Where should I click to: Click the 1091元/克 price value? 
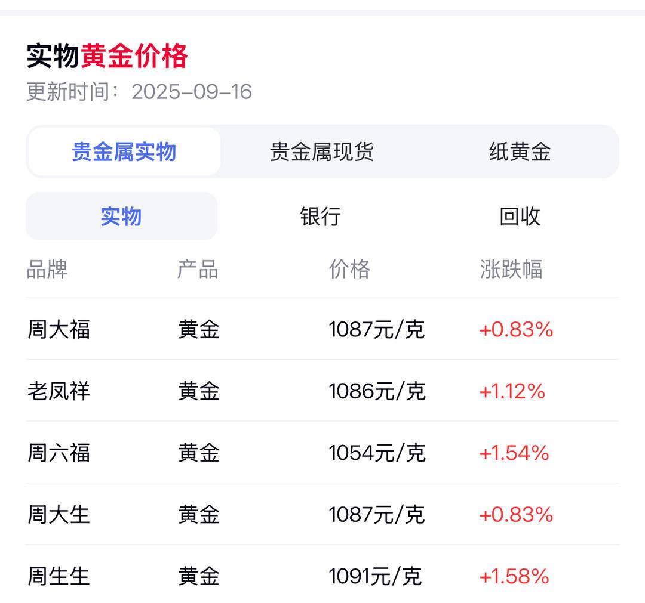tap(375, 576)
